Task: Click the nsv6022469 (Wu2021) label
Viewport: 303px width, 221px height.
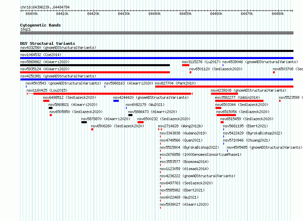Action: [179, 197]
